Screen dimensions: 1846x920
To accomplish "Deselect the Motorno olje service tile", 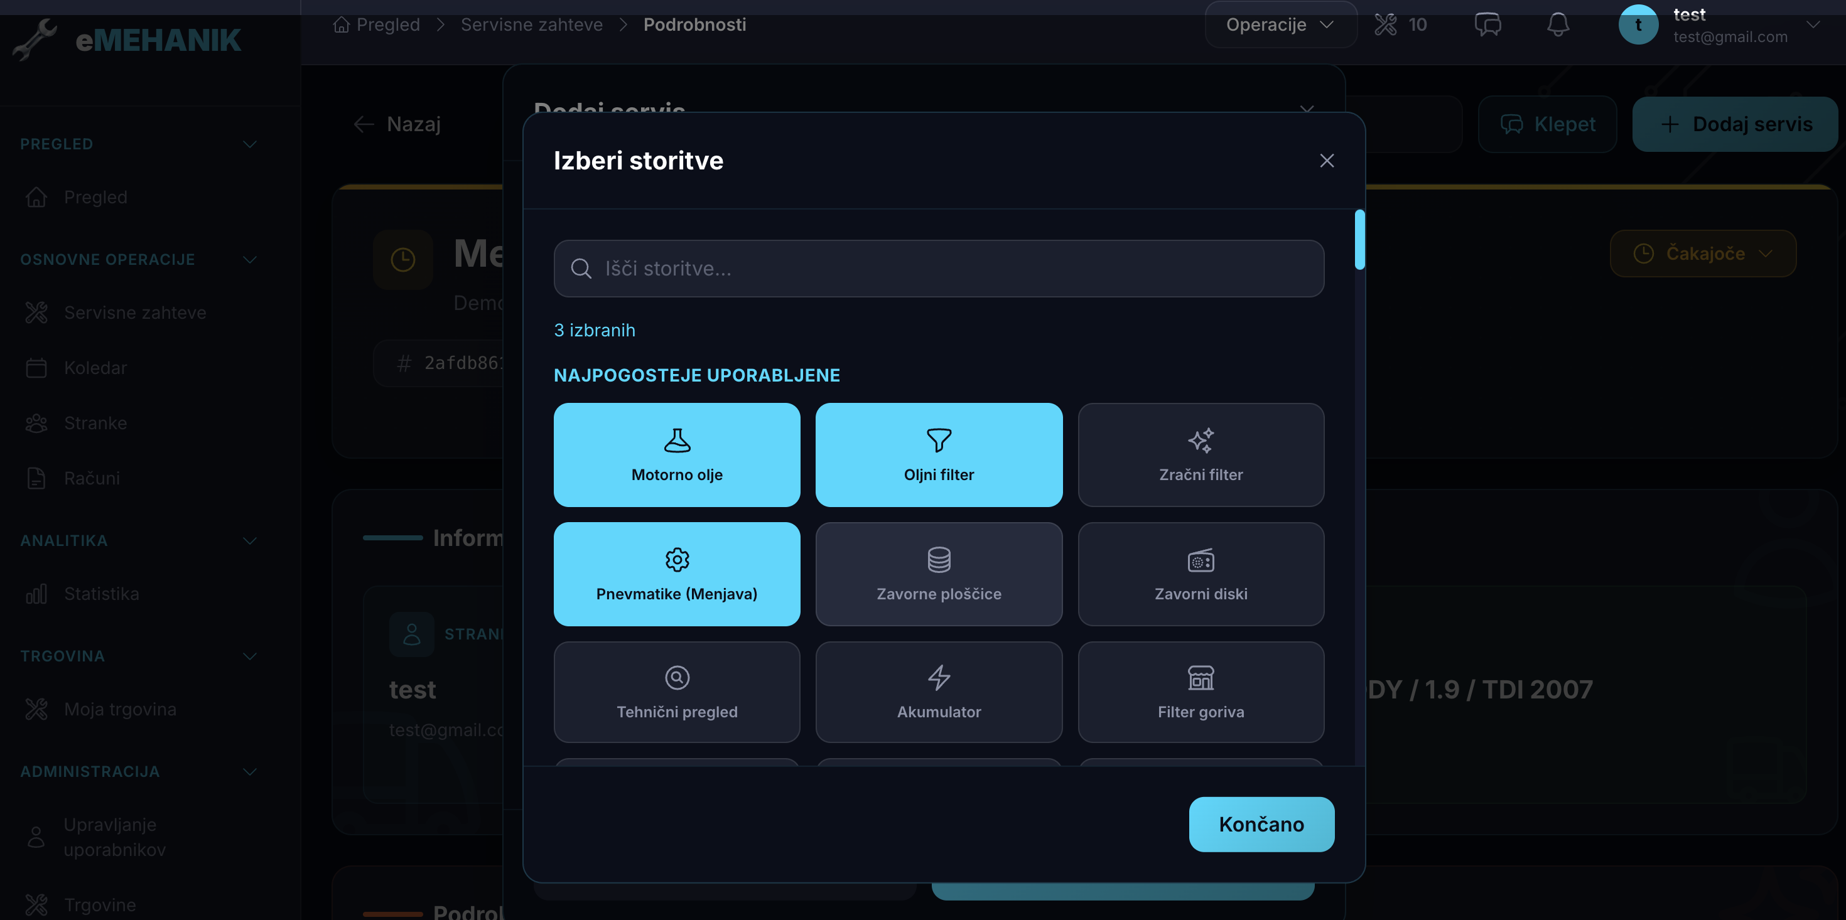I will pyautogui.click(x=676, y=454).
